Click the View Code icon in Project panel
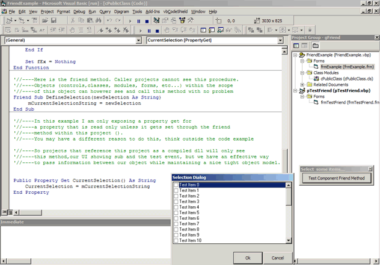380x265 pixels. coord(296,46)
